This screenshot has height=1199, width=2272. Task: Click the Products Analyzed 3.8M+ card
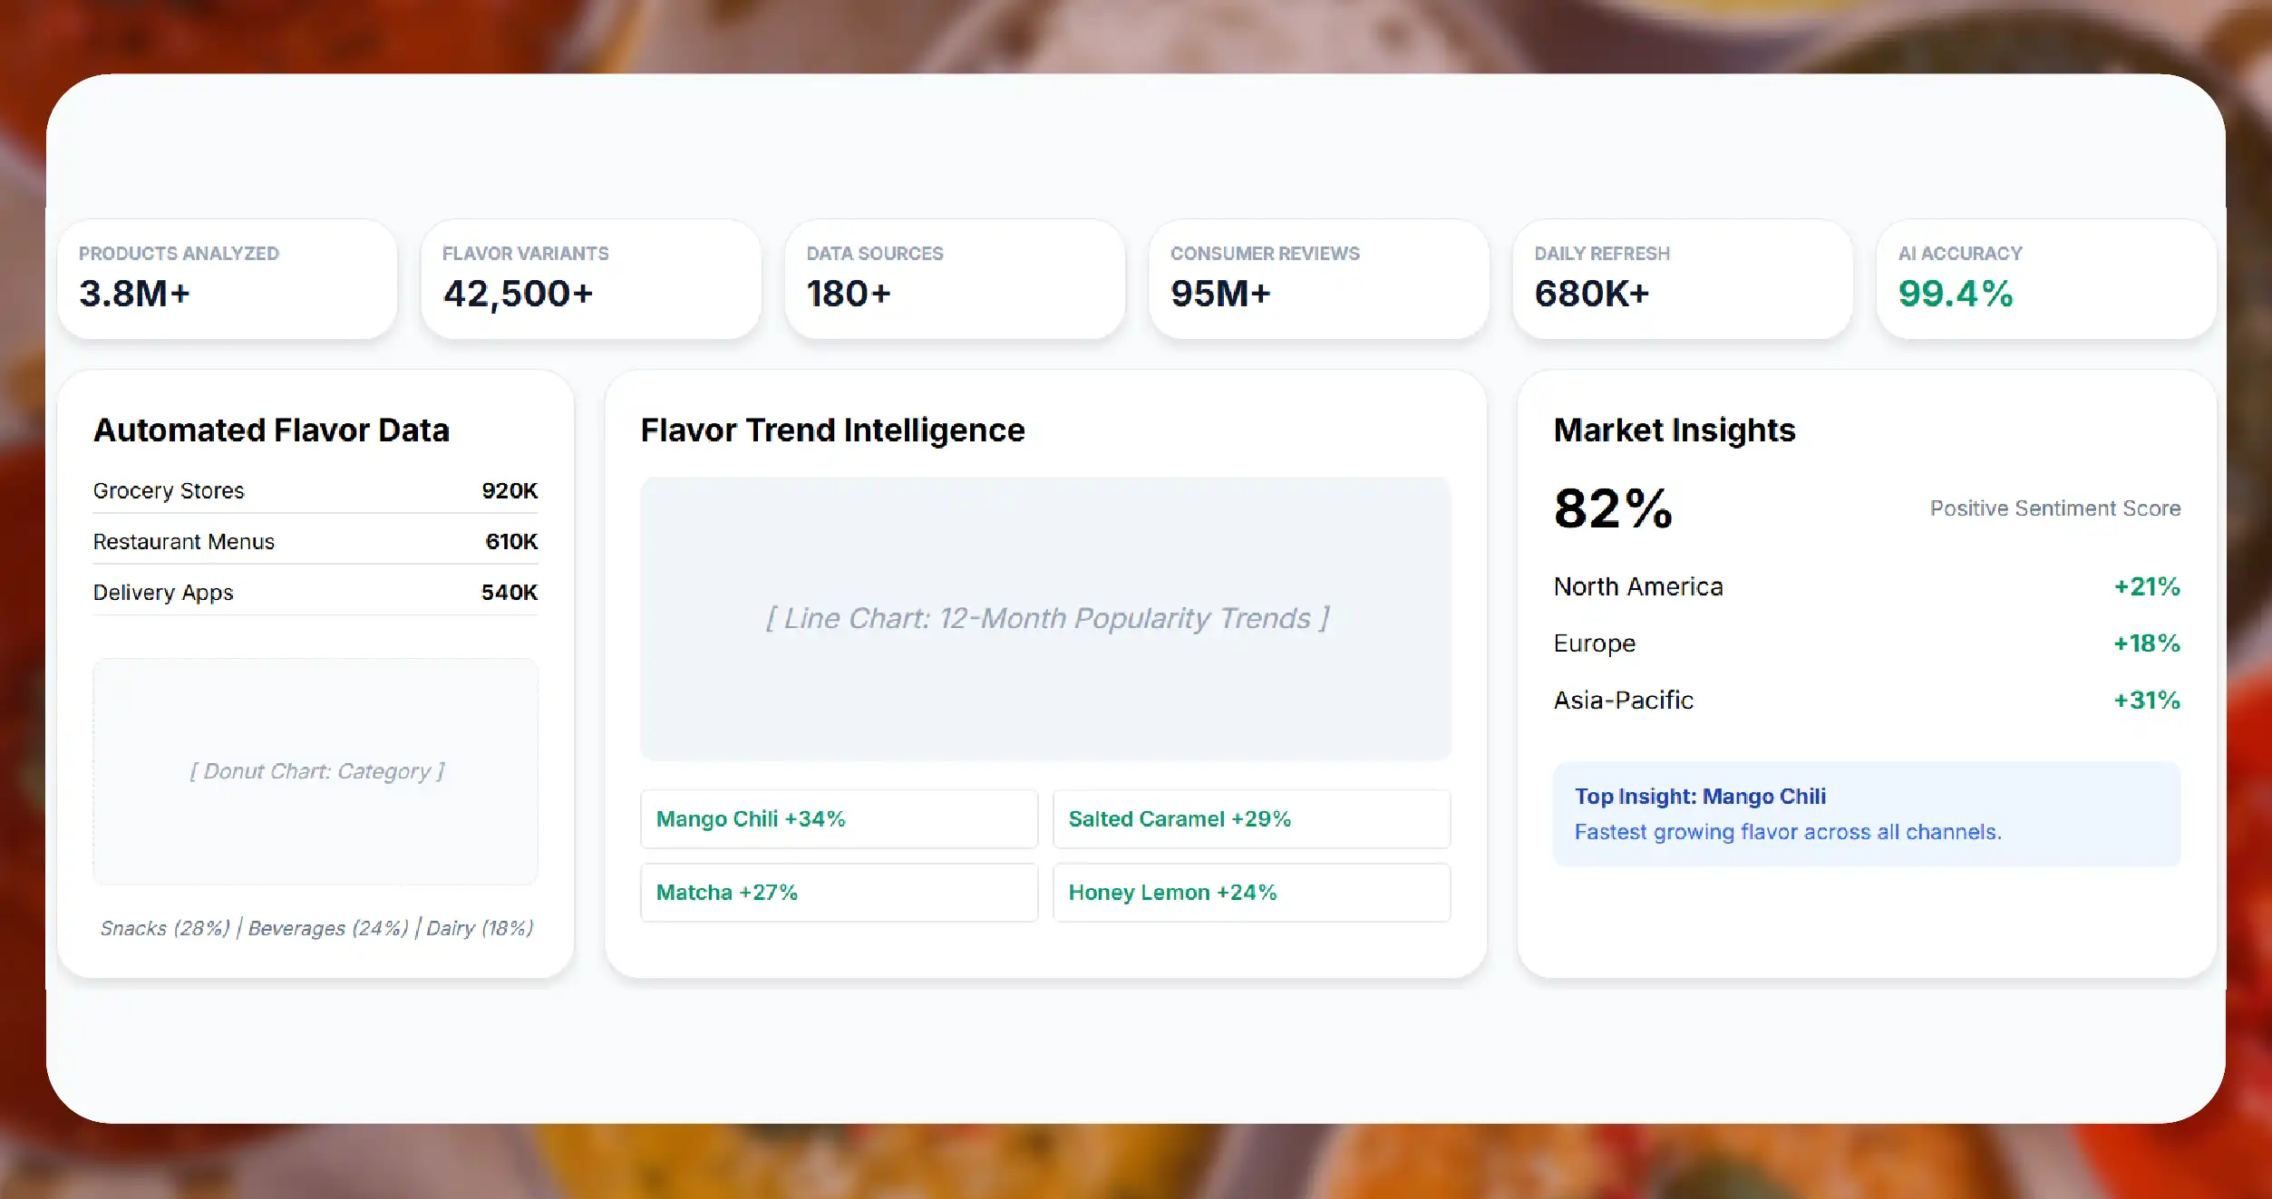click(x=227, y=279)
